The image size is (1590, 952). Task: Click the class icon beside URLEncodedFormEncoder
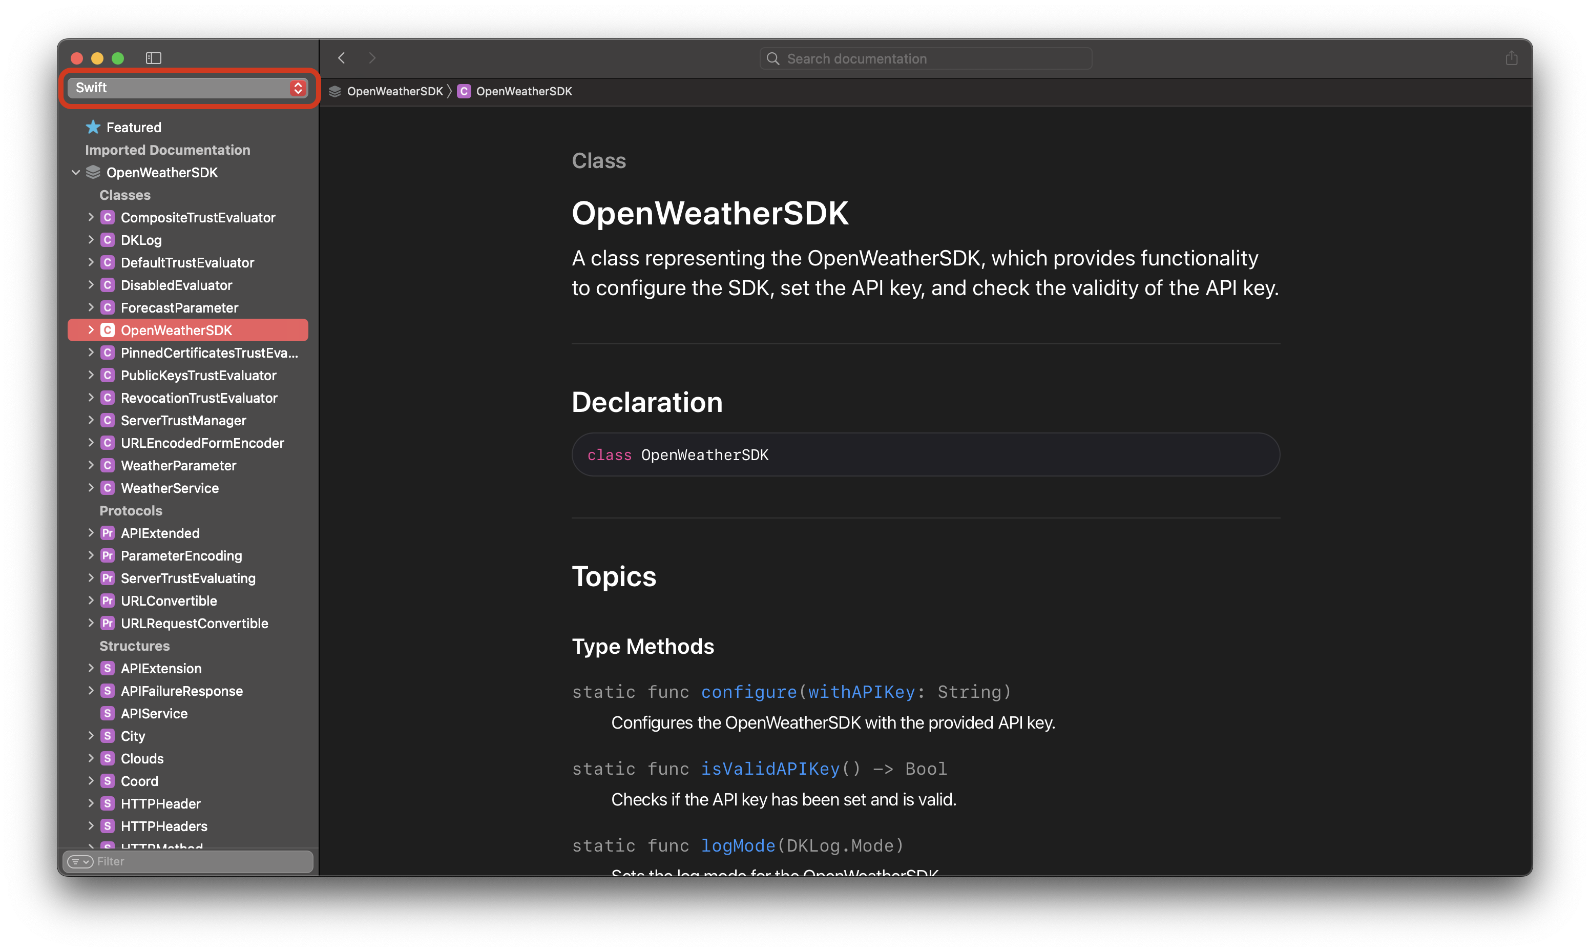108,443
